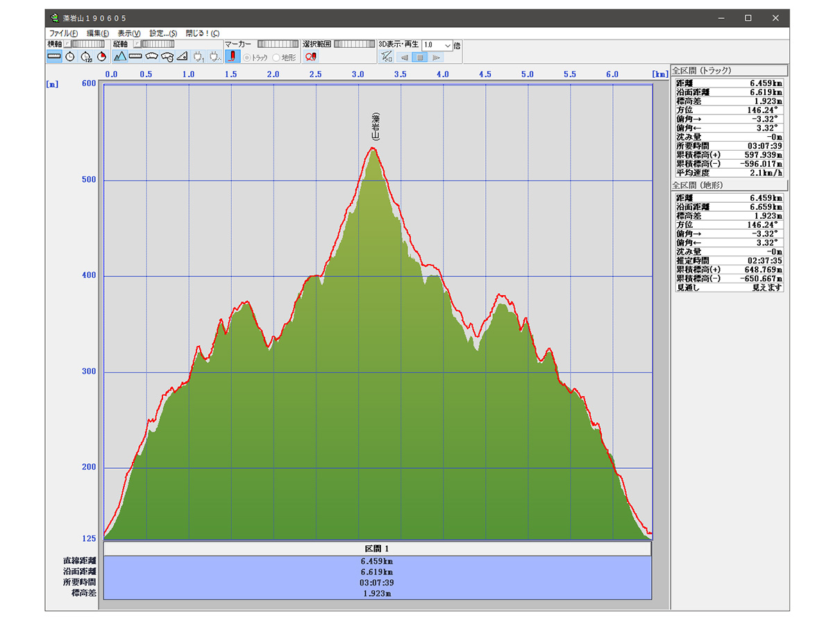Select the 地形 radio button

point(276,58)
